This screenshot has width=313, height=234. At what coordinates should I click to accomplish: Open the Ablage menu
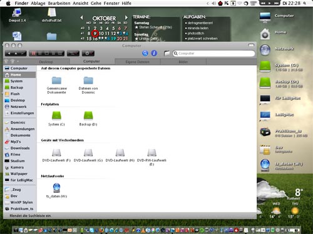click(38, 3)
